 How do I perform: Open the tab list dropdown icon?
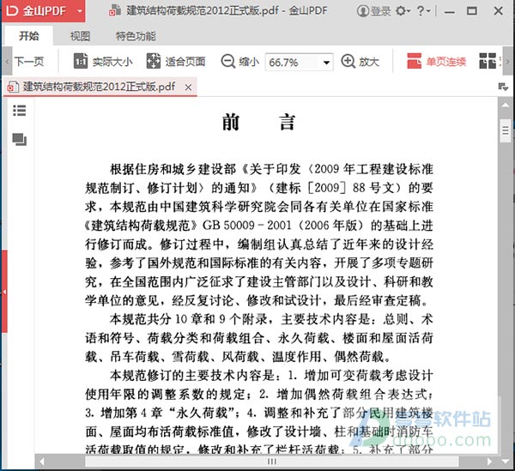[503, 87]
